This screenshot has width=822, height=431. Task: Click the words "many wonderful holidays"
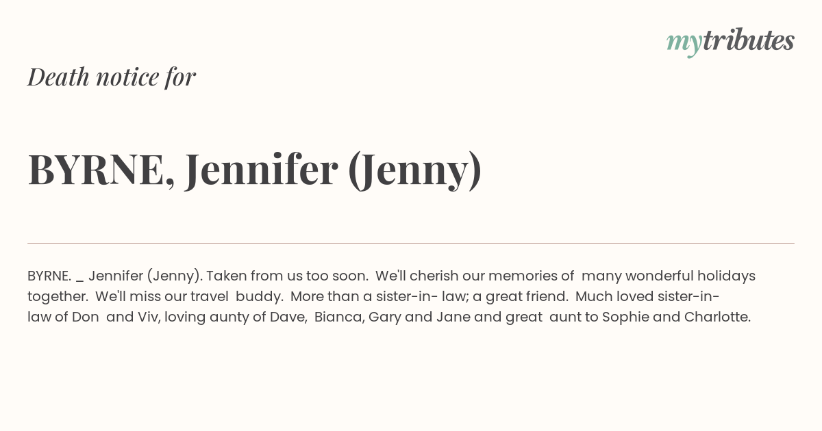point(668,276)
